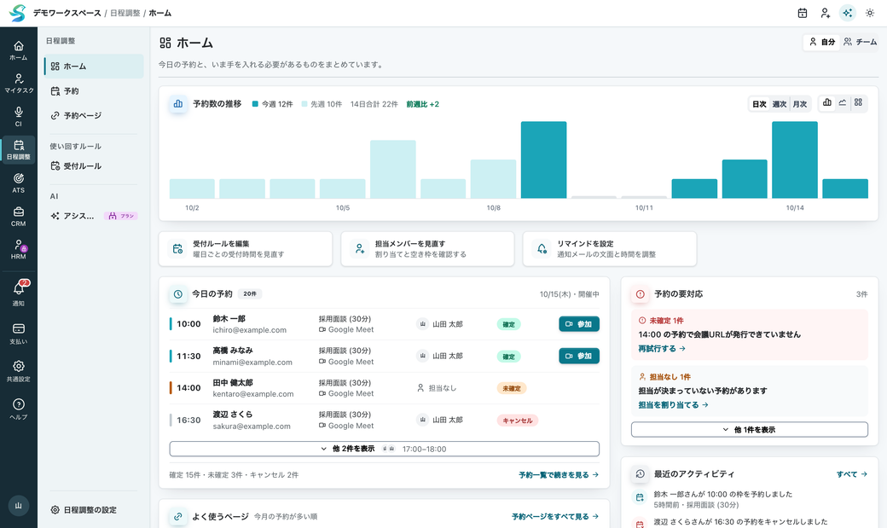The image size is (887, 528).
Task: Switch chart to grid view
Action: tap(858, 102)
